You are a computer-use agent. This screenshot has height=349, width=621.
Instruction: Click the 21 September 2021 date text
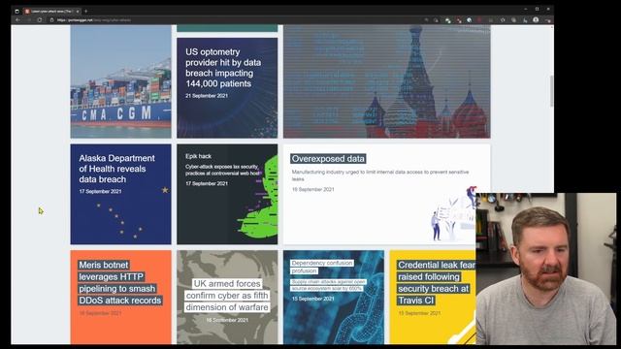207,96
